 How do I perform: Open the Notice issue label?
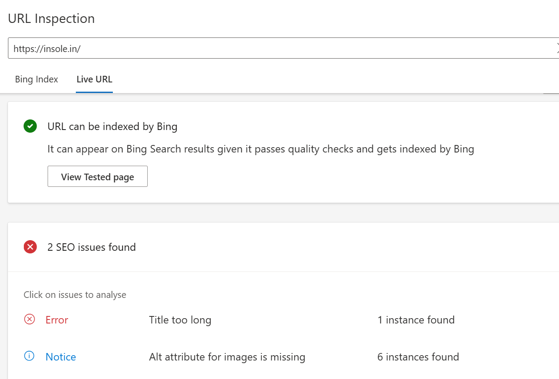click(x=61, y=357)
